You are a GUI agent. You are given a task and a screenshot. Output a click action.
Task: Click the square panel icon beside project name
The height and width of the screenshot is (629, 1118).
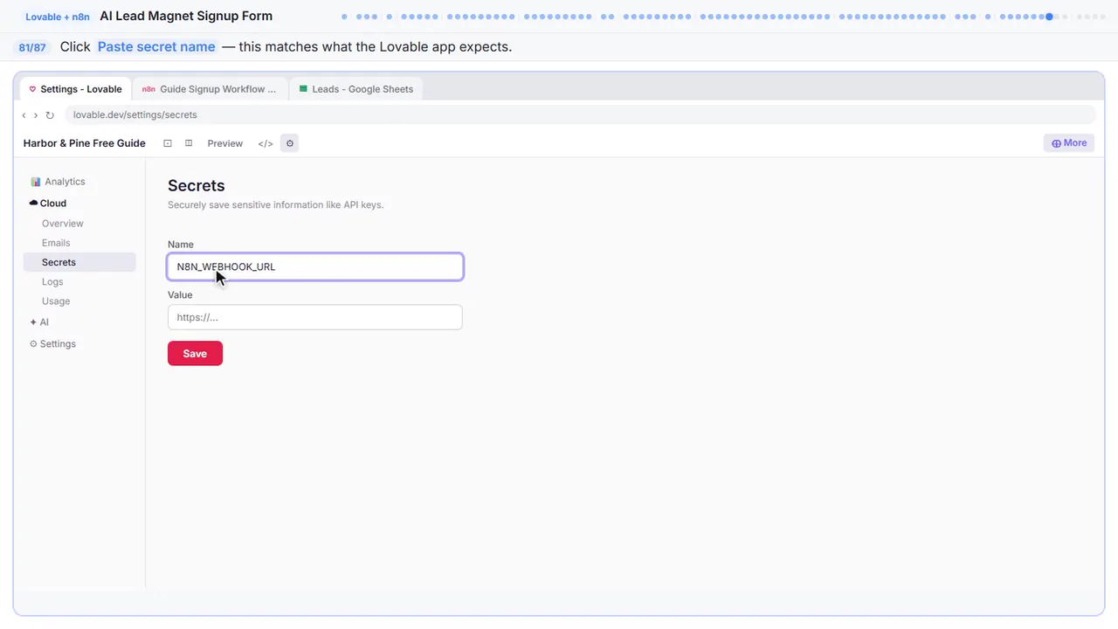(x=168, y=143)
